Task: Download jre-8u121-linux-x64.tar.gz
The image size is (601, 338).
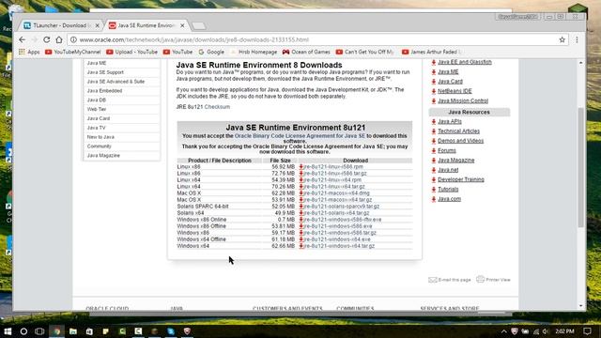Action: 334,186
